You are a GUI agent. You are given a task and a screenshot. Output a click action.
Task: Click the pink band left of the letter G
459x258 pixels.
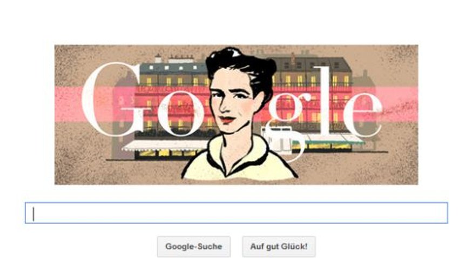click(68, 104)
